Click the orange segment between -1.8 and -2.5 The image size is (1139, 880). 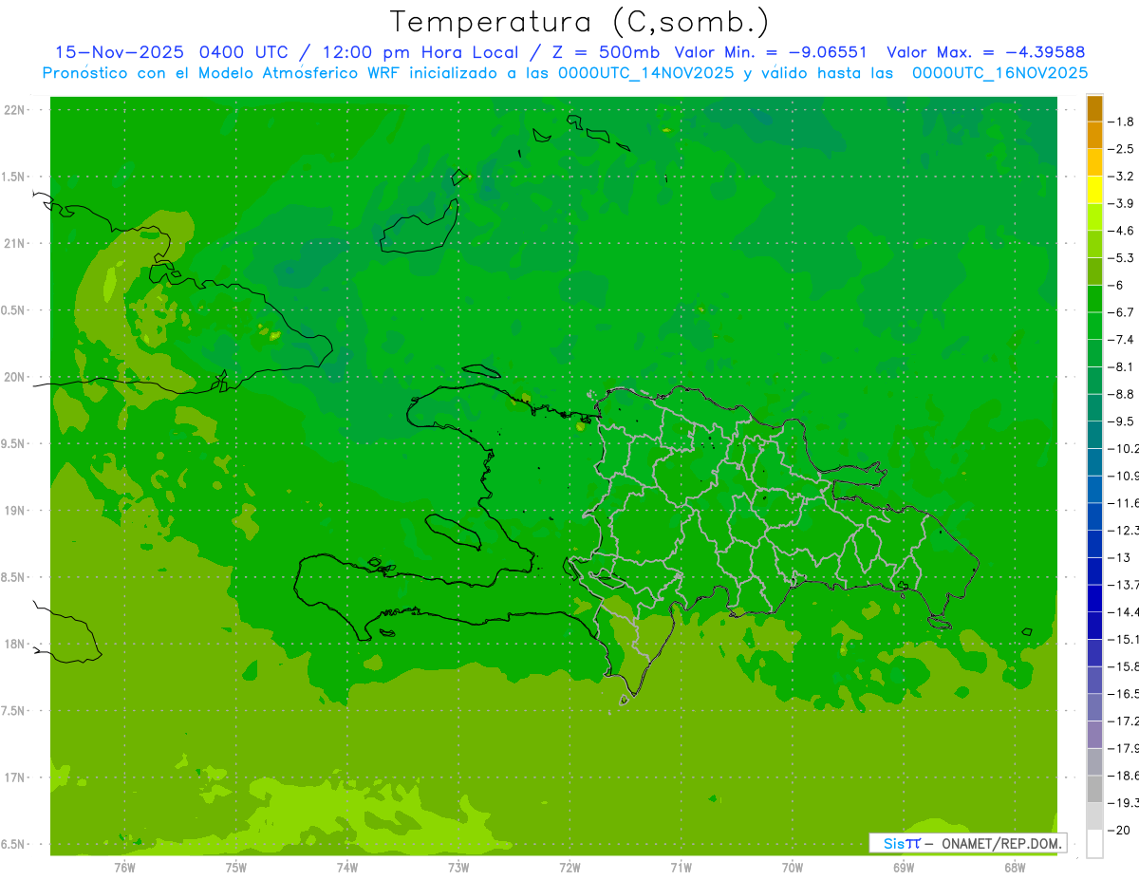coord(1094,136)
